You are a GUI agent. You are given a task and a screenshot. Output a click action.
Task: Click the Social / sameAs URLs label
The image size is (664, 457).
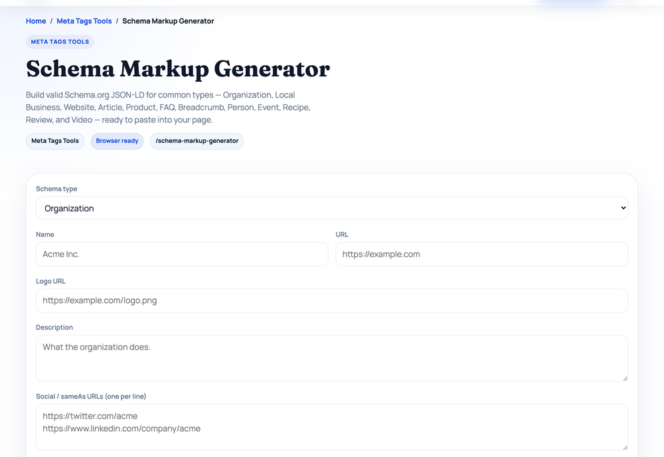(91, 397)
